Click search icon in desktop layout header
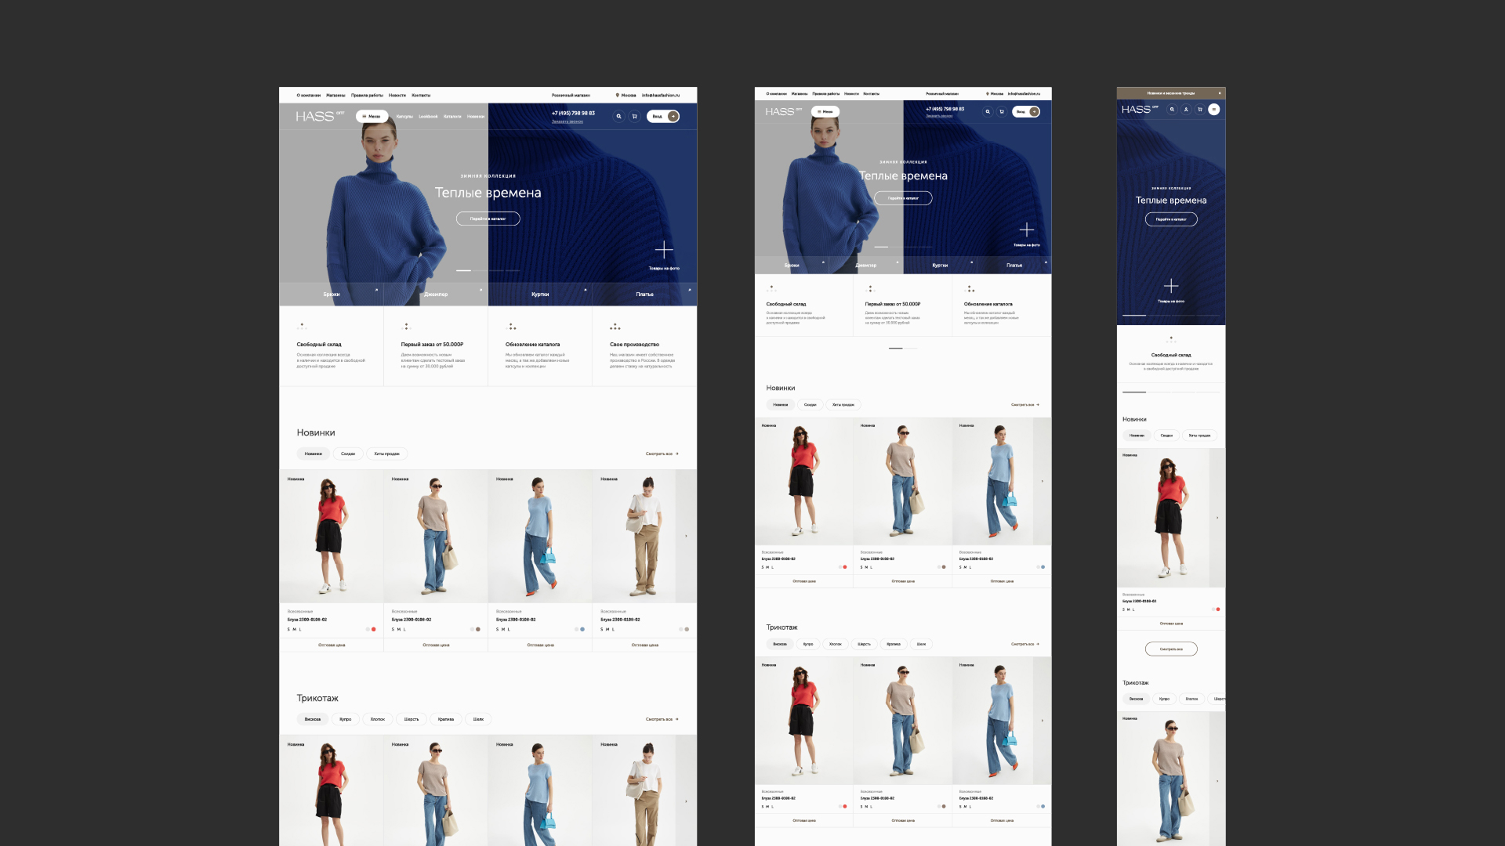The image size is (1505, 846). coord(618,116)
